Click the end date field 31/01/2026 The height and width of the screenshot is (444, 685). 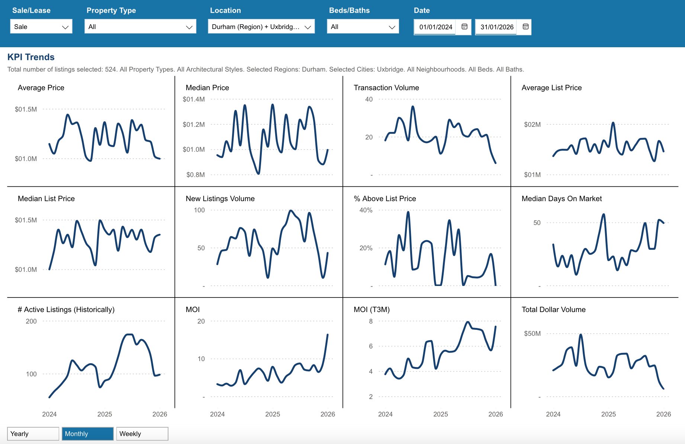[x=496, y=27]
